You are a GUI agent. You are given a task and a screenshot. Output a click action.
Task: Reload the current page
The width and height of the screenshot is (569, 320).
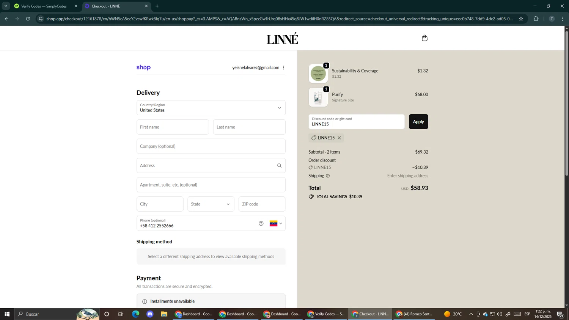(x=28, y=19)
